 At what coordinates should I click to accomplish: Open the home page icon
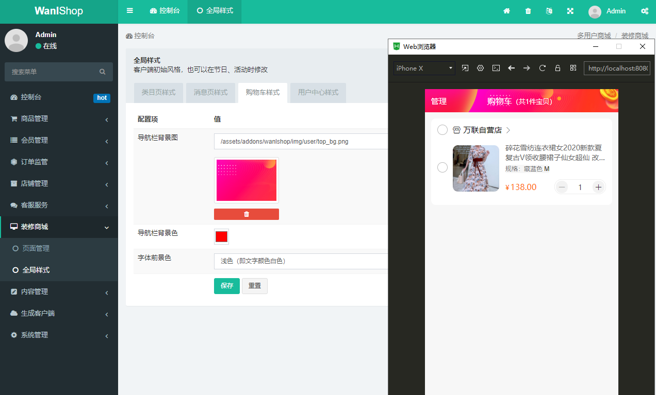(507, 11)
